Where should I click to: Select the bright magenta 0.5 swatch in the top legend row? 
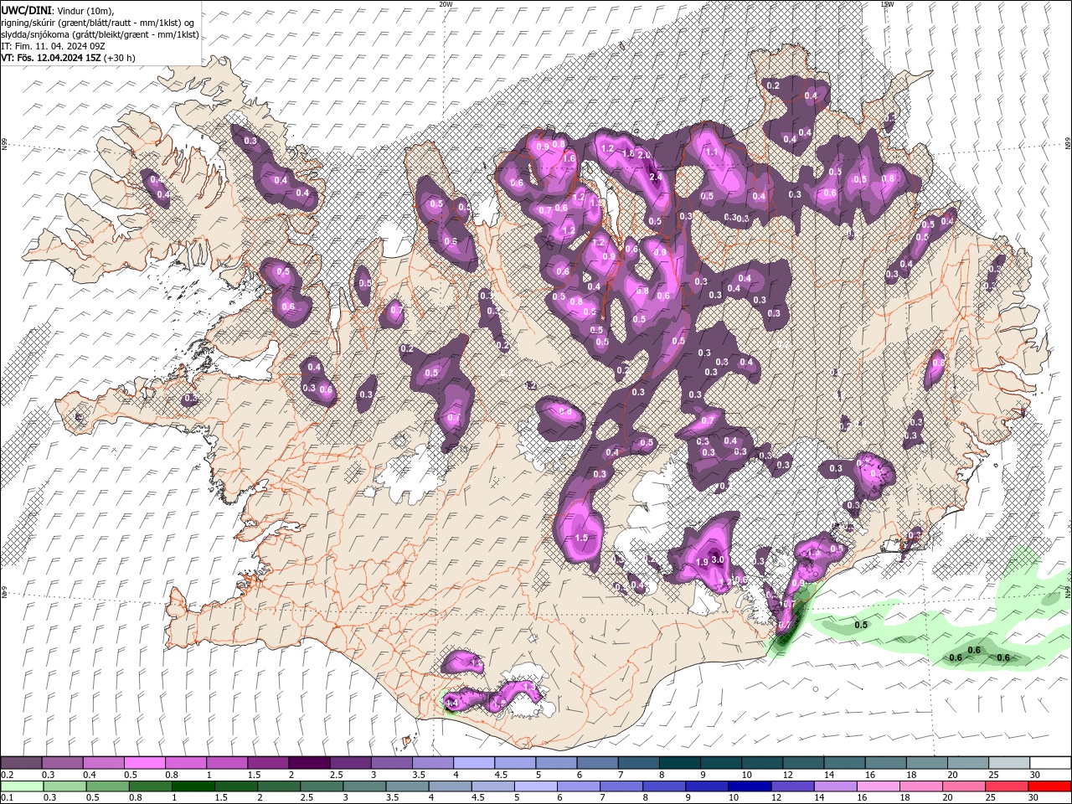(x=144, y=763)
